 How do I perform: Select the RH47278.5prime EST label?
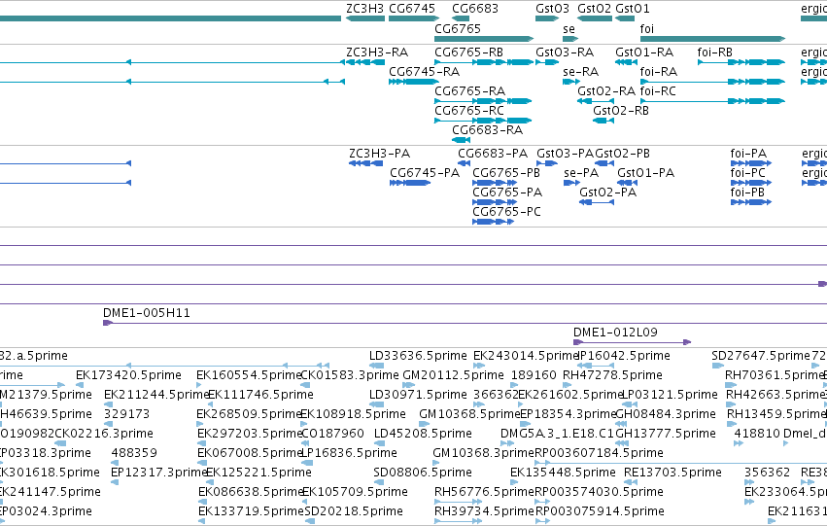coord(612,375)
